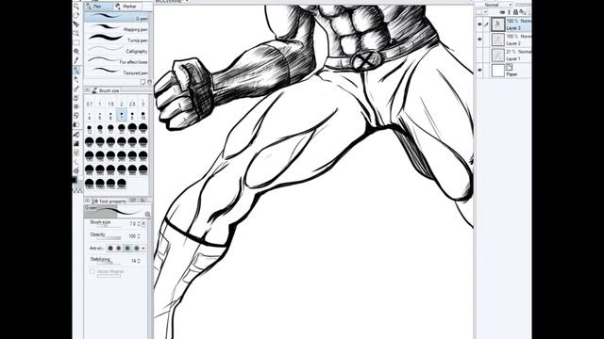This screenshot has height=339, width=604.
Task: Choose weak anti-aliasing option
Action: point(118,248)
